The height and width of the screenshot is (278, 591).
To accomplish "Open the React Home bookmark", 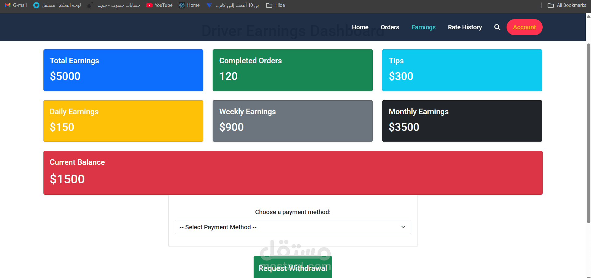I will 189,5.
